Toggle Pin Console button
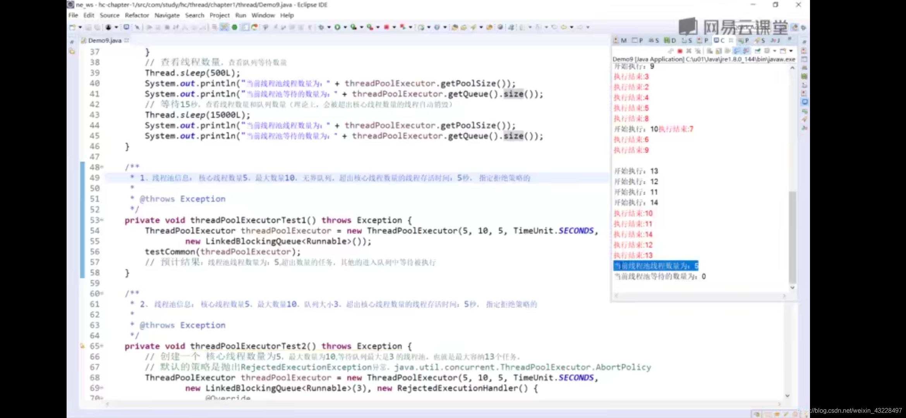Viewport: 906px width, 418px height. (x=757, y=51)
